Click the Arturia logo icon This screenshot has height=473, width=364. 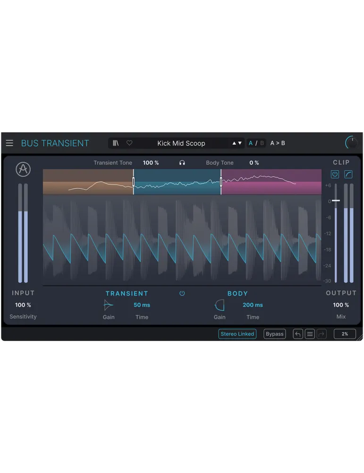(x=23, y=169)
